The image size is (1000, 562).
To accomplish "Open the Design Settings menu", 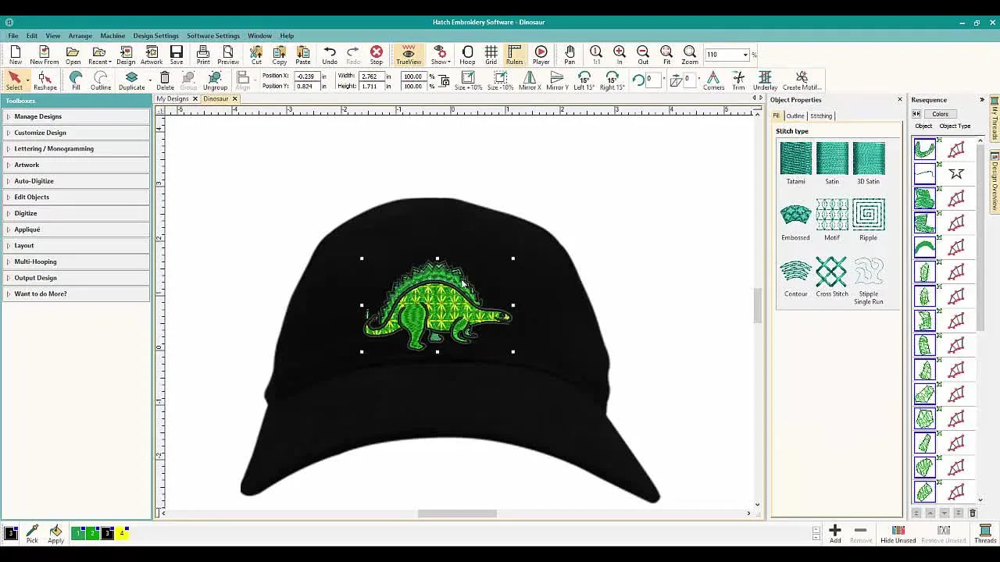I will [155, 36].
